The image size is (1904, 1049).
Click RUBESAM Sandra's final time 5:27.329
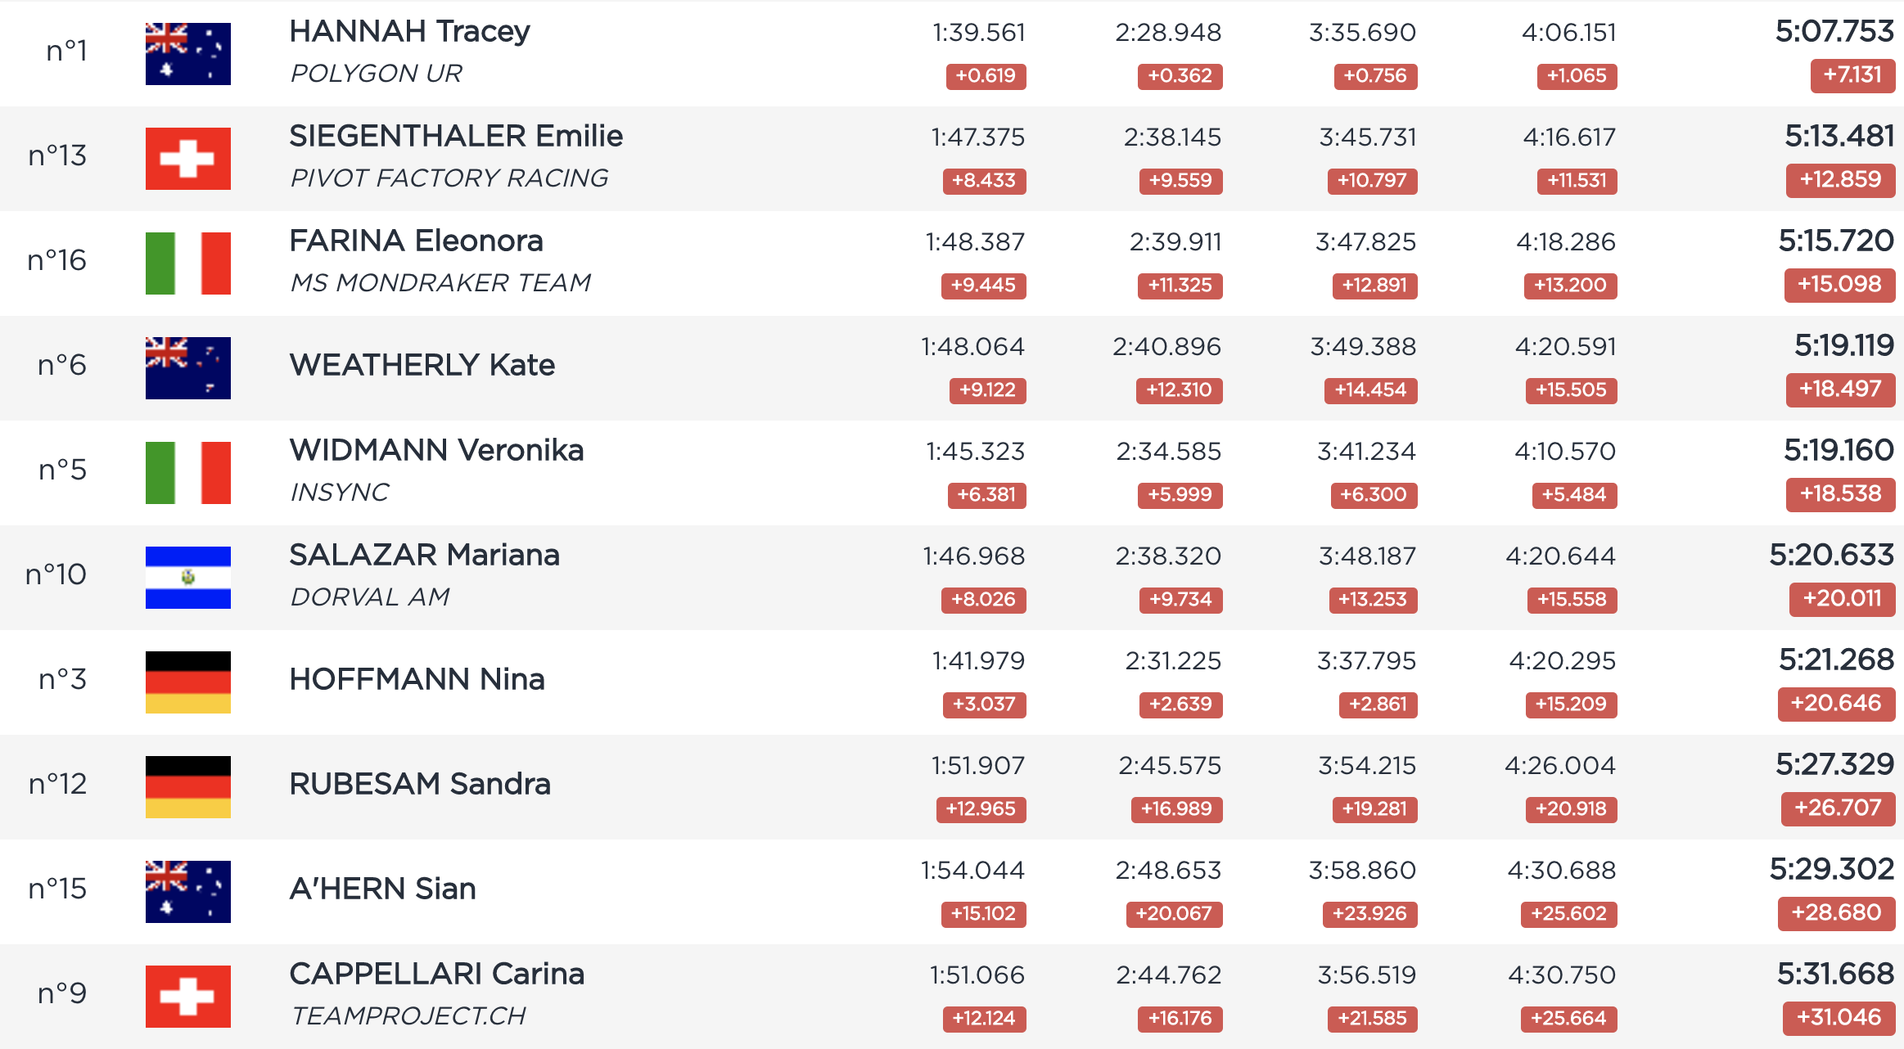click(1834, 764)
